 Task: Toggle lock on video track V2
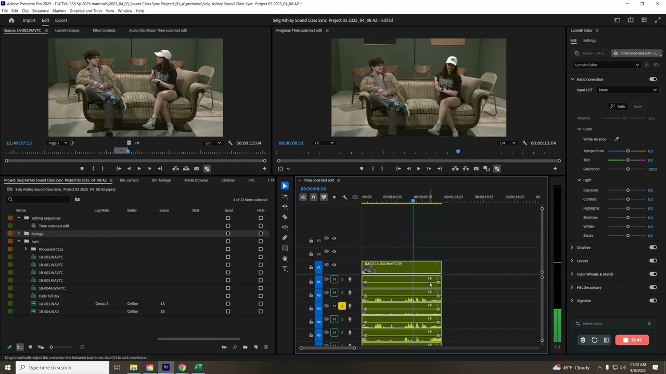click(x=311, y=253)
